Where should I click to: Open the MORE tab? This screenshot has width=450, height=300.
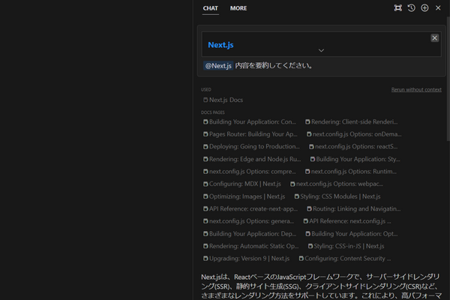[238, 8]
